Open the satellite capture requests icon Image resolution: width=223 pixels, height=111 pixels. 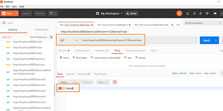[x=188, y=14]
